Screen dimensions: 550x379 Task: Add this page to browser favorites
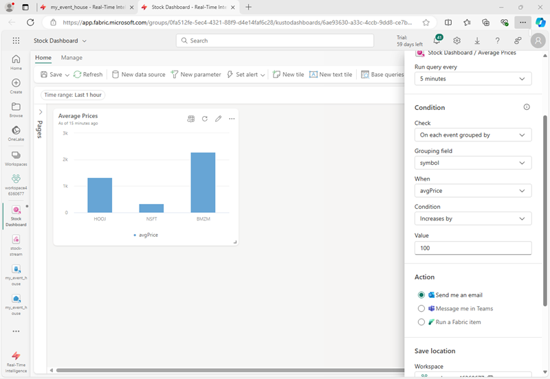pyautogui.click(x=426, y=23)
